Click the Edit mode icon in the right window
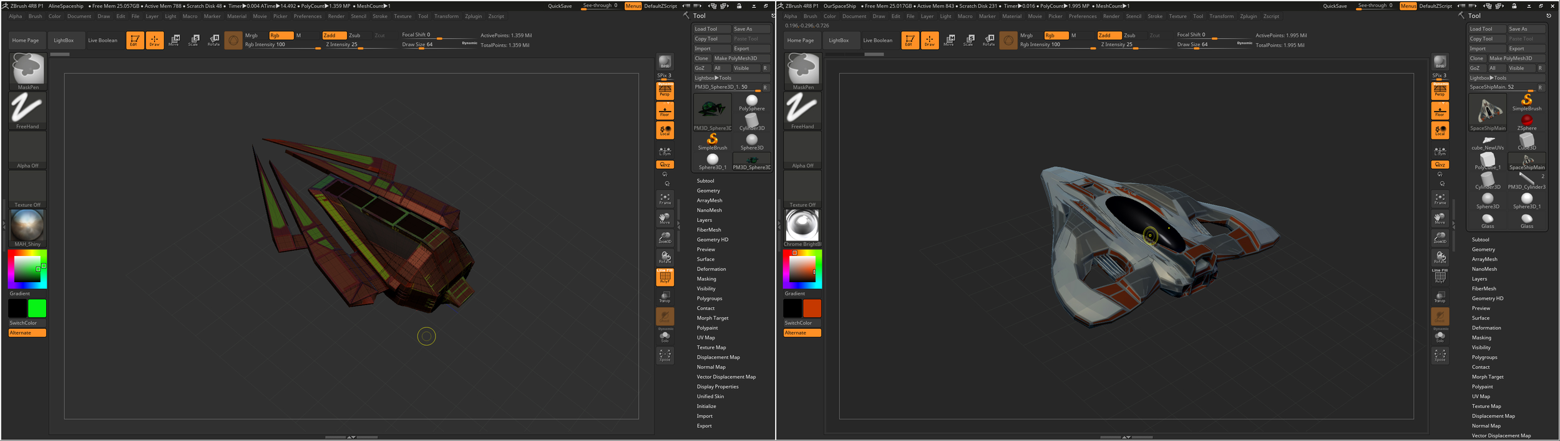This screenshot has width=1560, height=441. pyautogui.click(x=910, y=40)
